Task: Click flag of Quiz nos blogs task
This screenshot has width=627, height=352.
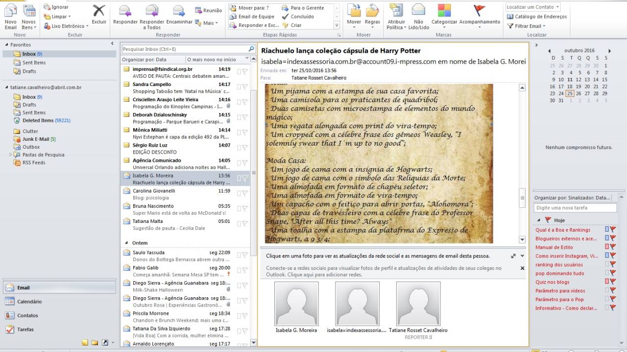Action: [x=613, y=282]
